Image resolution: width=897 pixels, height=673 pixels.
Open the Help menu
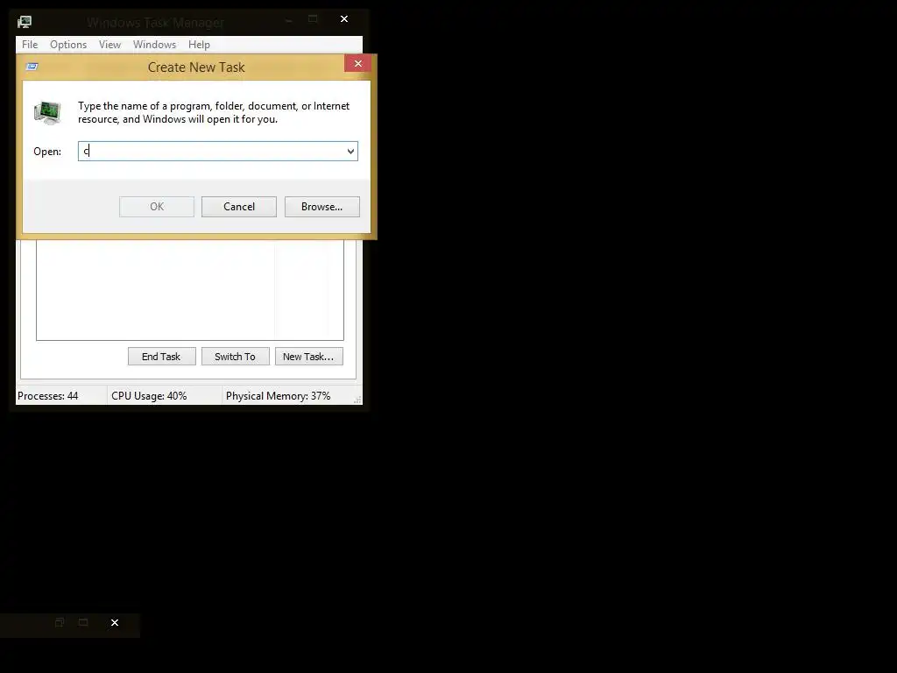[x=199, y=45]
